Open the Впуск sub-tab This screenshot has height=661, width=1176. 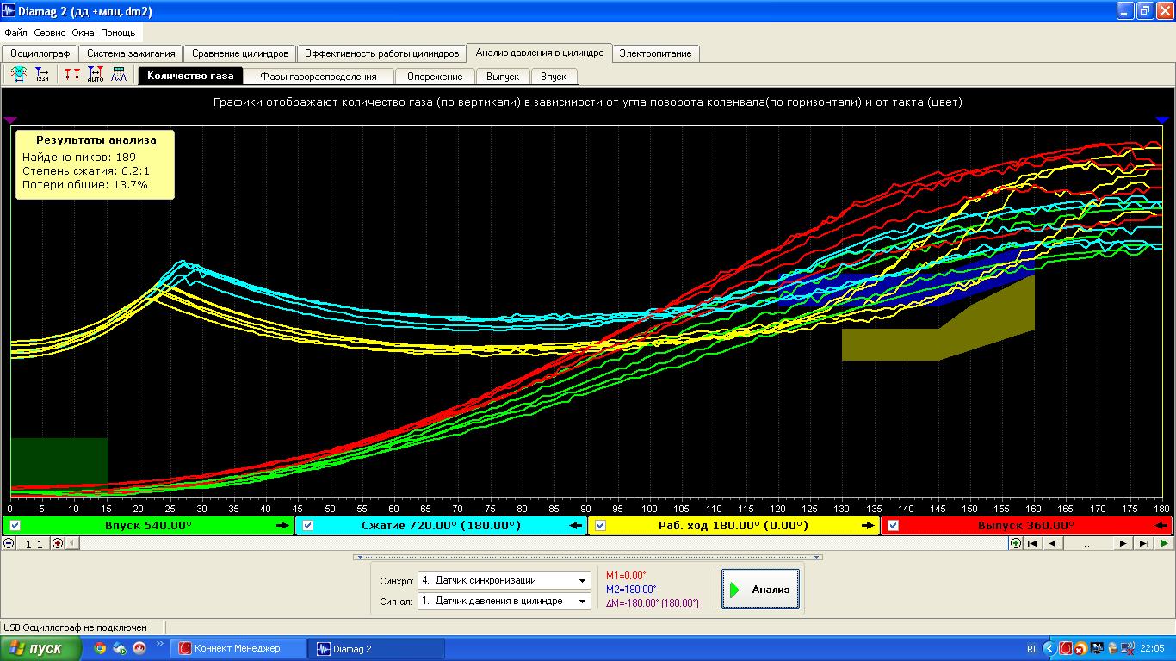pos(554,77)
